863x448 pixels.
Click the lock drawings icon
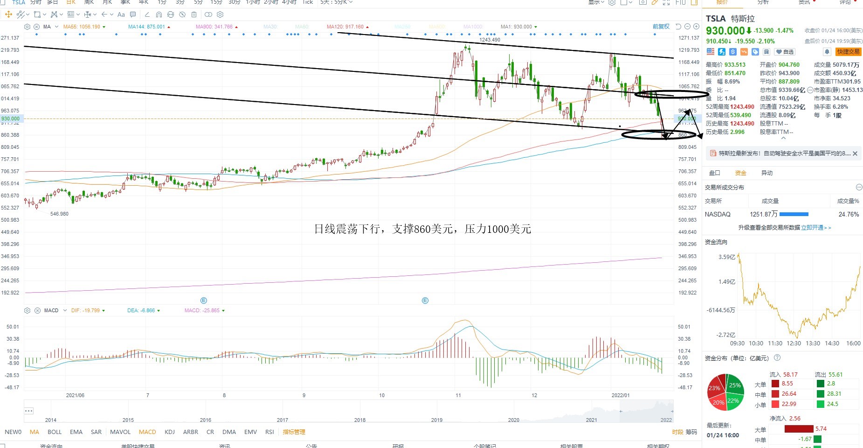tap(171, 14)
